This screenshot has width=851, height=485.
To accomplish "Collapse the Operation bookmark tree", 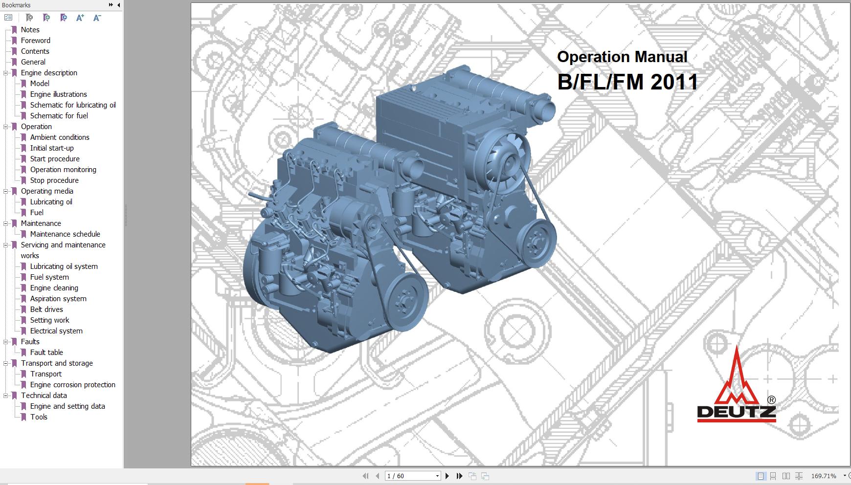I will tap(5, 126).
